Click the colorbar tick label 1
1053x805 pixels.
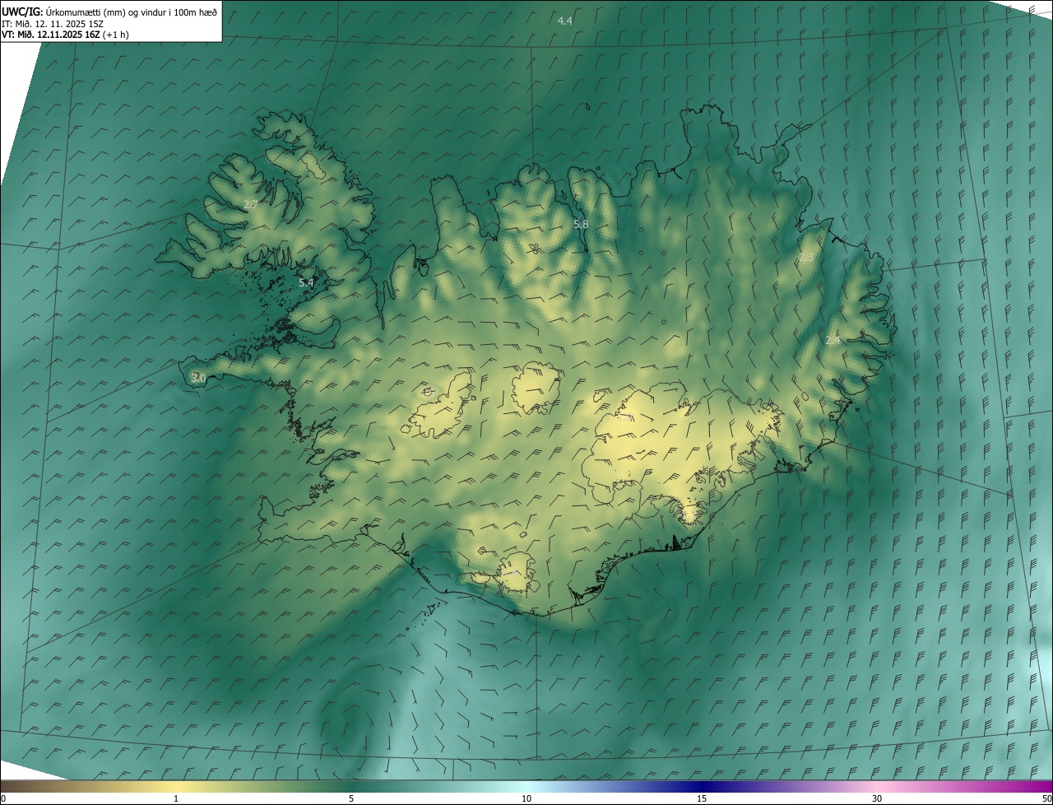pyautogui.click(x=176, y=798)
